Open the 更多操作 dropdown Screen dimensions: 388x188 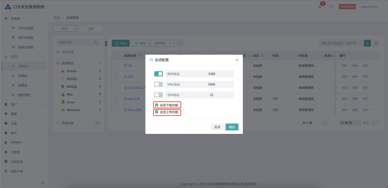(162, 43)
